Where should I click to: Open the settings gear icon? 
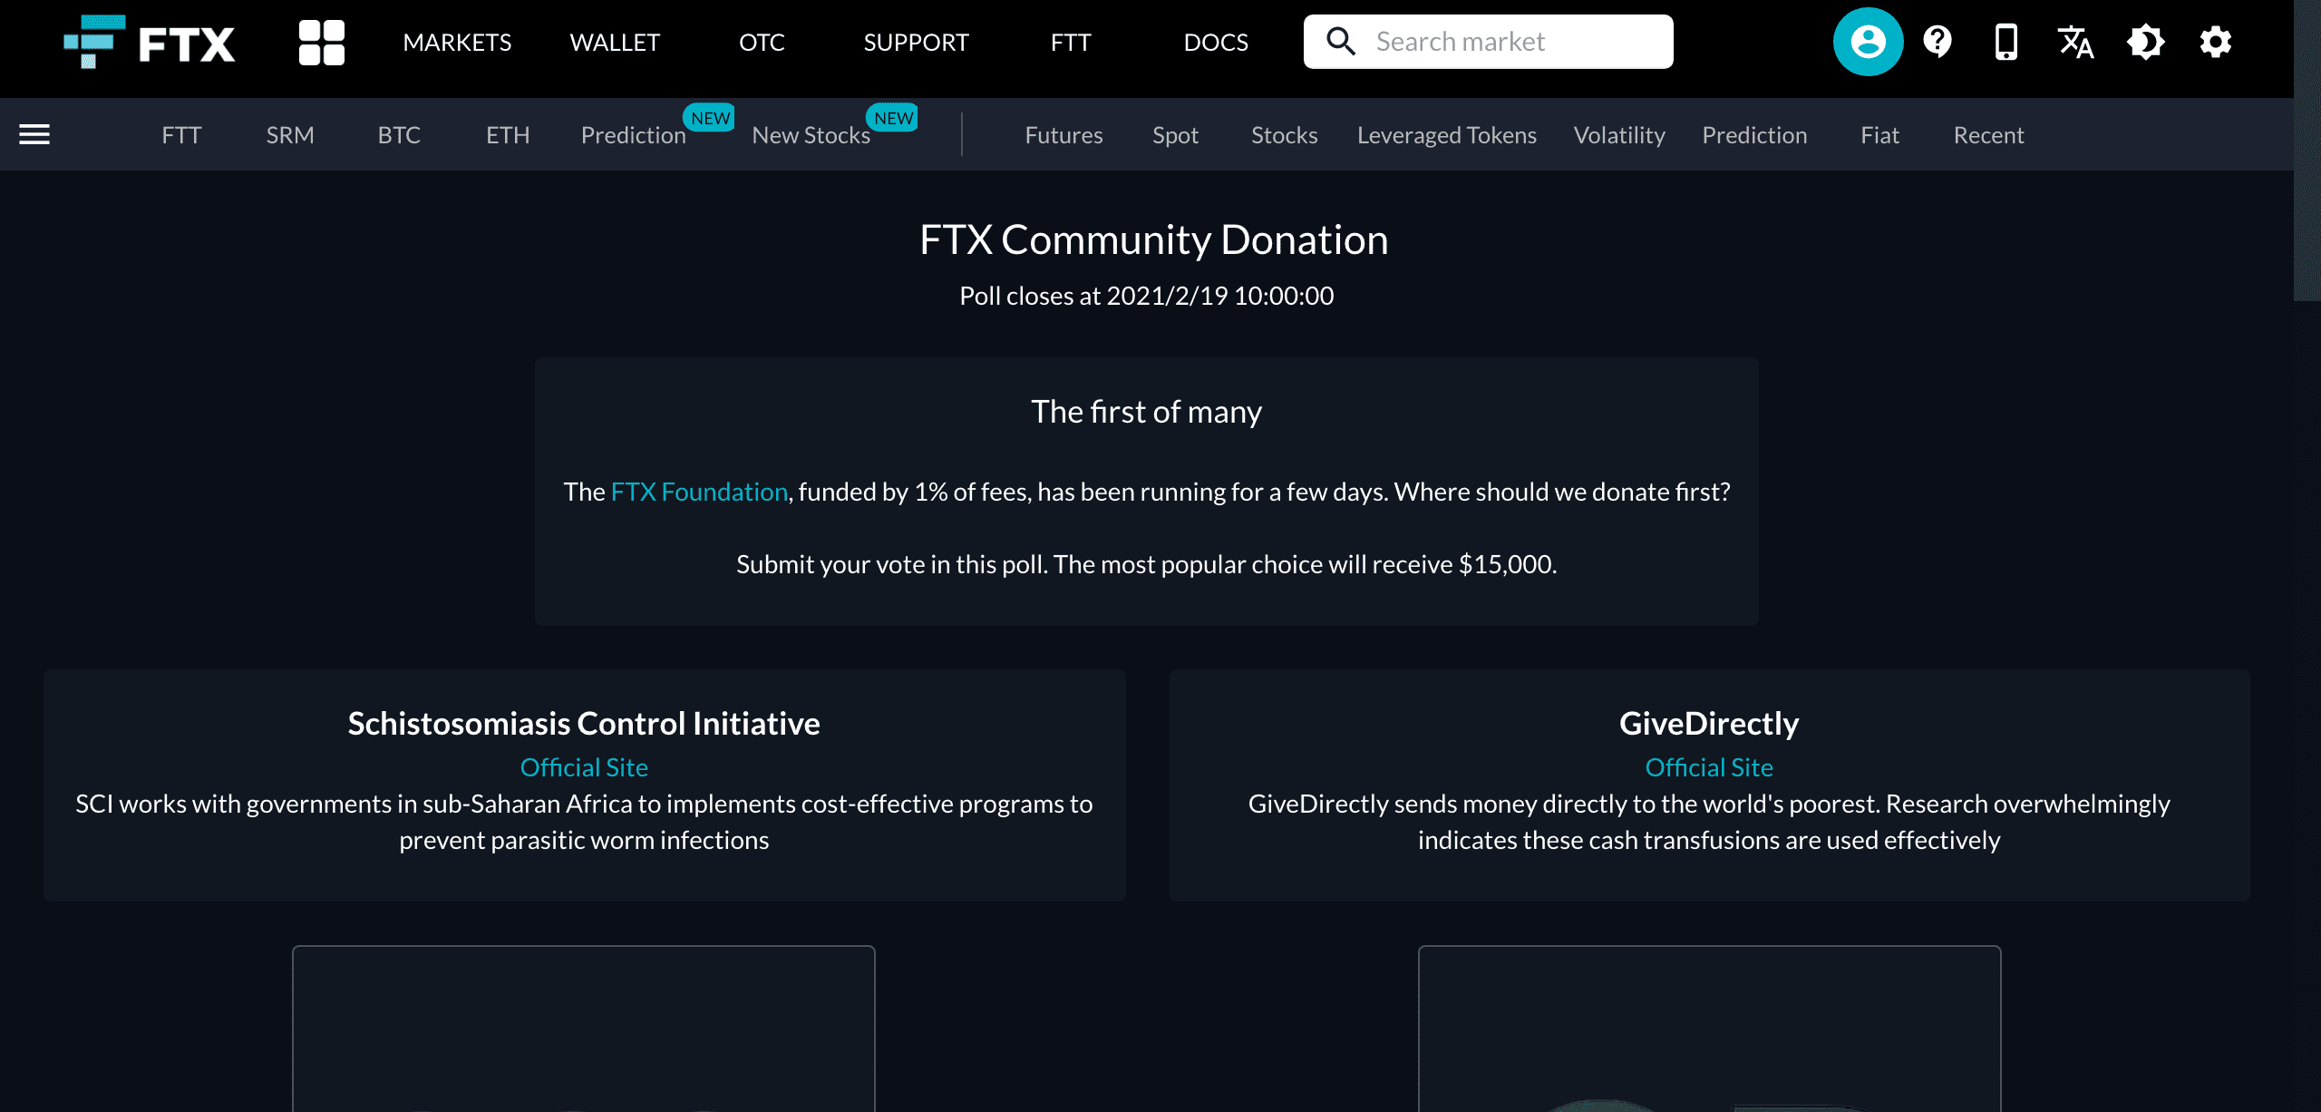click(x=2215, y=42)
